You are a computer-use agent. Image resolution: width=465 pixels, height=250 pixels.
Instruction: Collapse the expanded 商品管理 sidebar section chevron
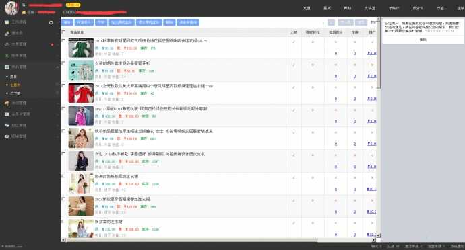click(x=57, y=67)
